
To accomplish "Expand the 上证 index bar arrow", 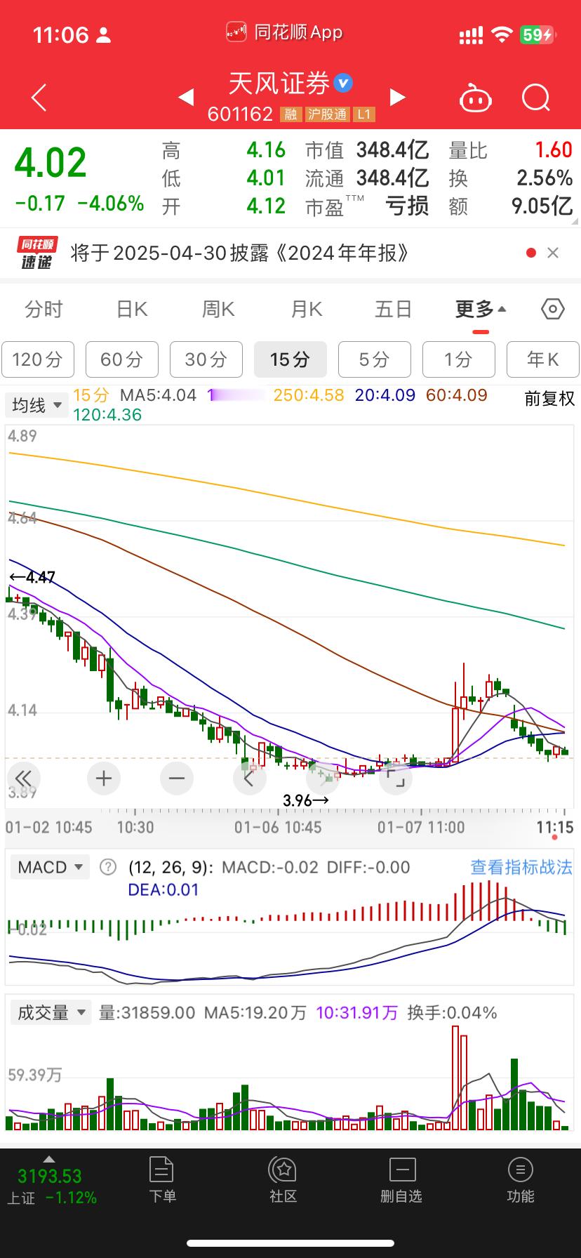I will (49, 1159).
